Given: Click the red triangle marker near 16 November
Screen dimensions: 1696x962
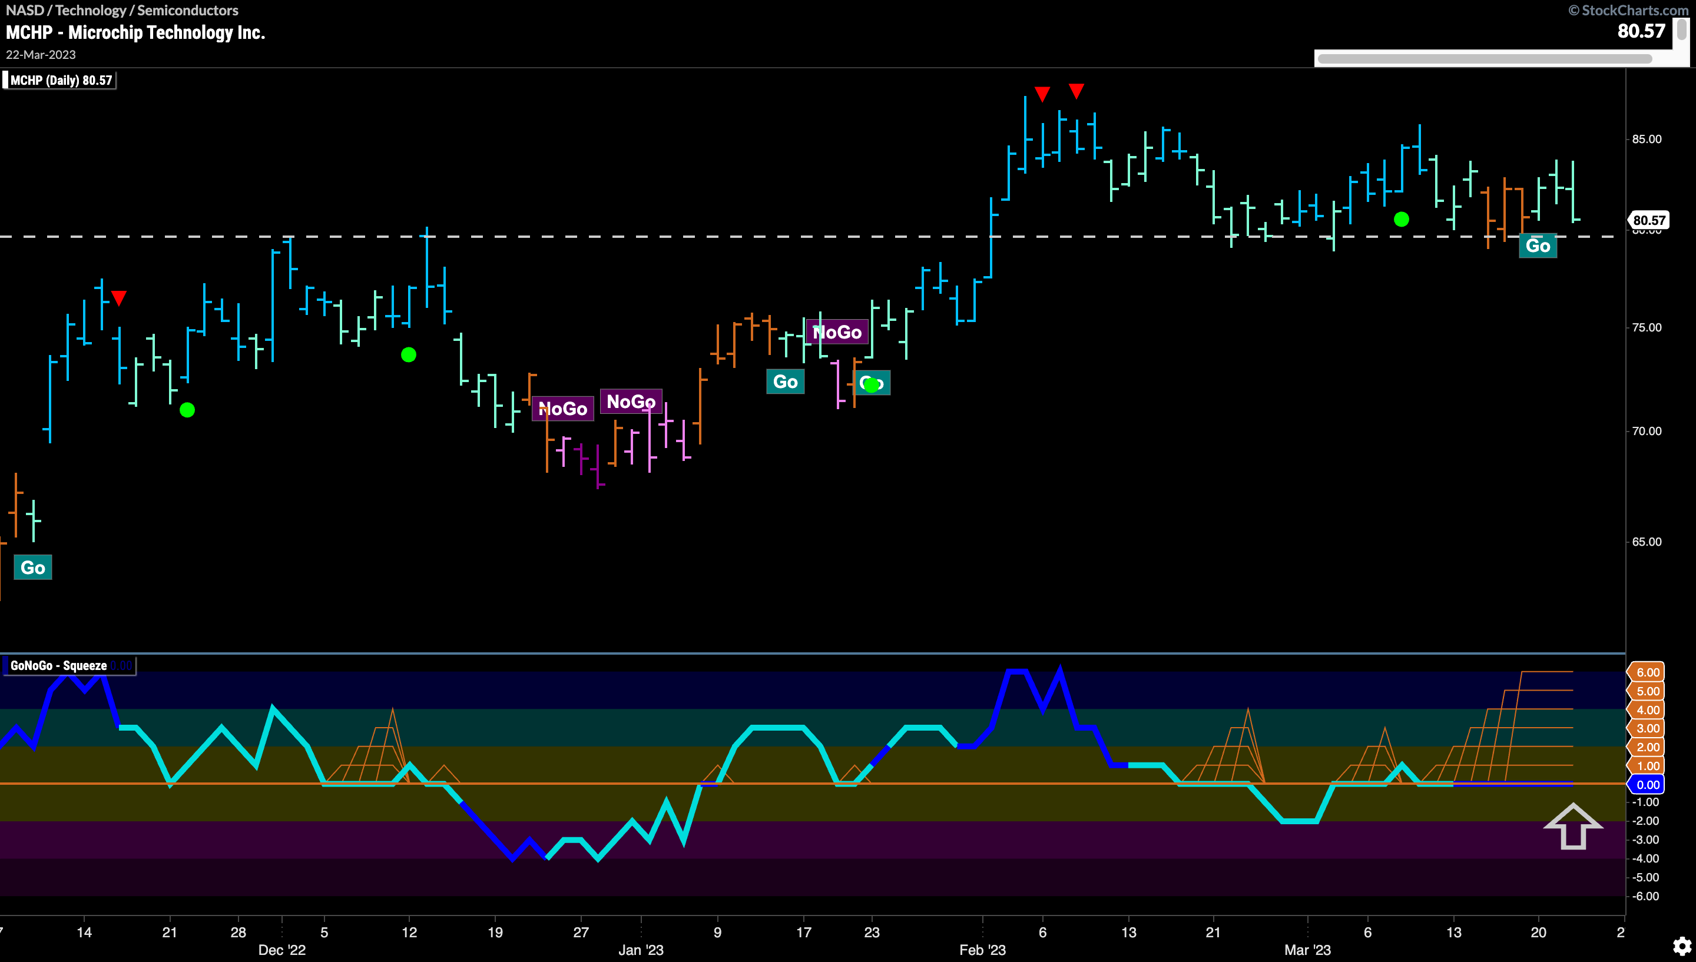Looking at the screenshot, I should [x=119, y=298].
